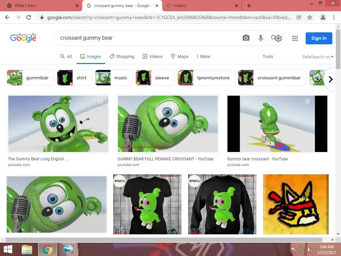Click the browser forward arrow
The width and height of the screenshot is (341, 256).
coord(18,17)
